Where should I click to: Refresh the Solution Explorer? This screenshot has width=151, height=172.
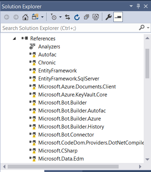(x=77, y=17)
